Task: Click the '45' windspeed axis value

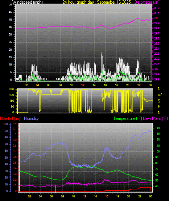Action: [10, 12]
